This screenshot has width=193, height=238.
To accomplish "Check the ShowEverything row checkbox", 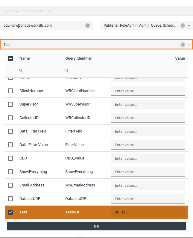I will 10,172.
